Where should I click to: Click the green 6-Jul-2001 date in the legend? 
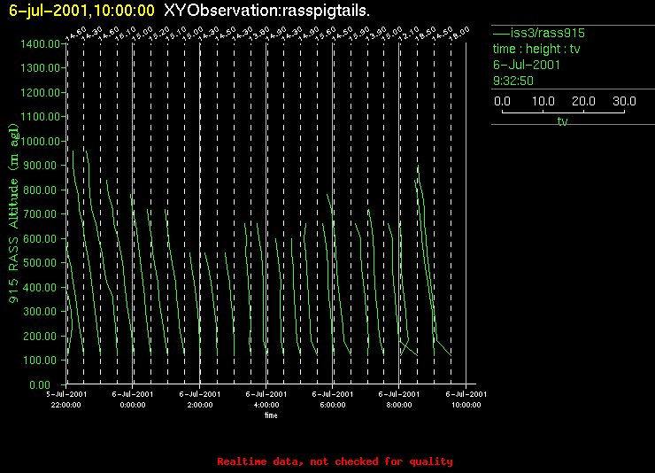tap(527, 65)
